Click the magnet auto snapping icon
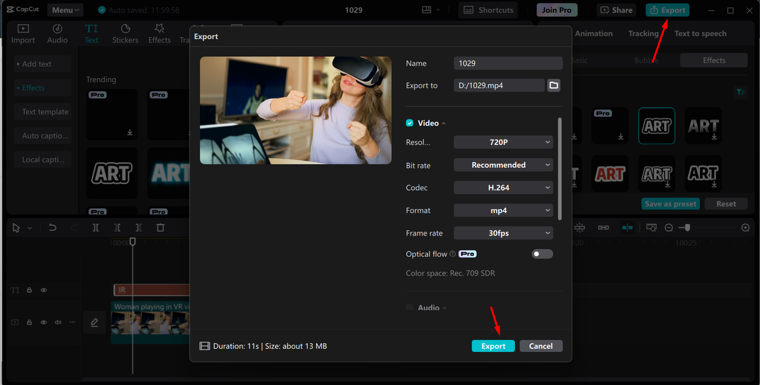760x385 pixels. point(579,228)
